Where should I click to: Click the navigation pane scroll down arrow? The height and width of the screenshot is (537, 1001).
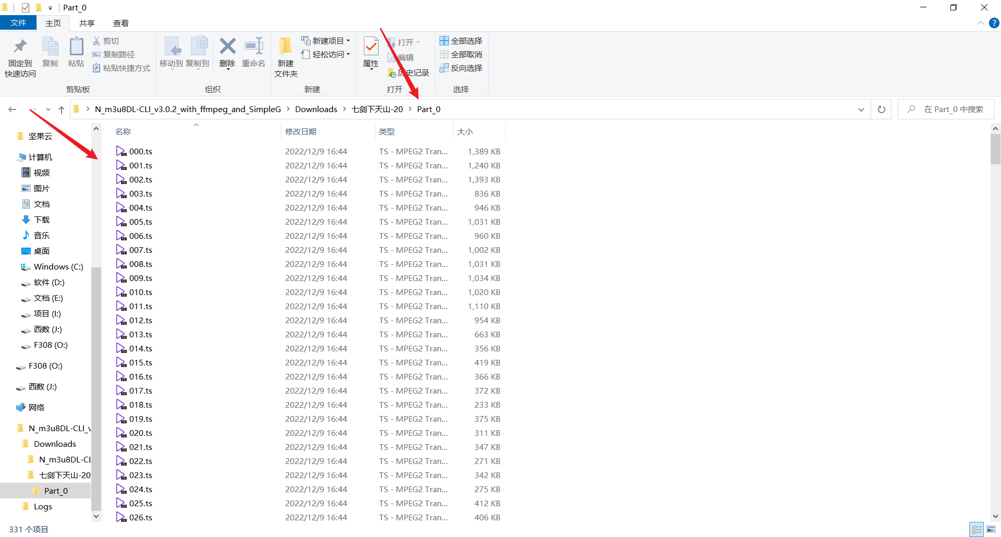96,516
